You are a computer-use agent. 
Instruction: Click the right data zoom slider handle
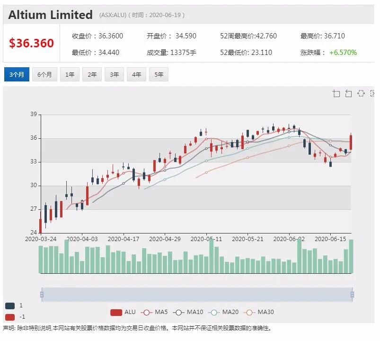[352, 295]
